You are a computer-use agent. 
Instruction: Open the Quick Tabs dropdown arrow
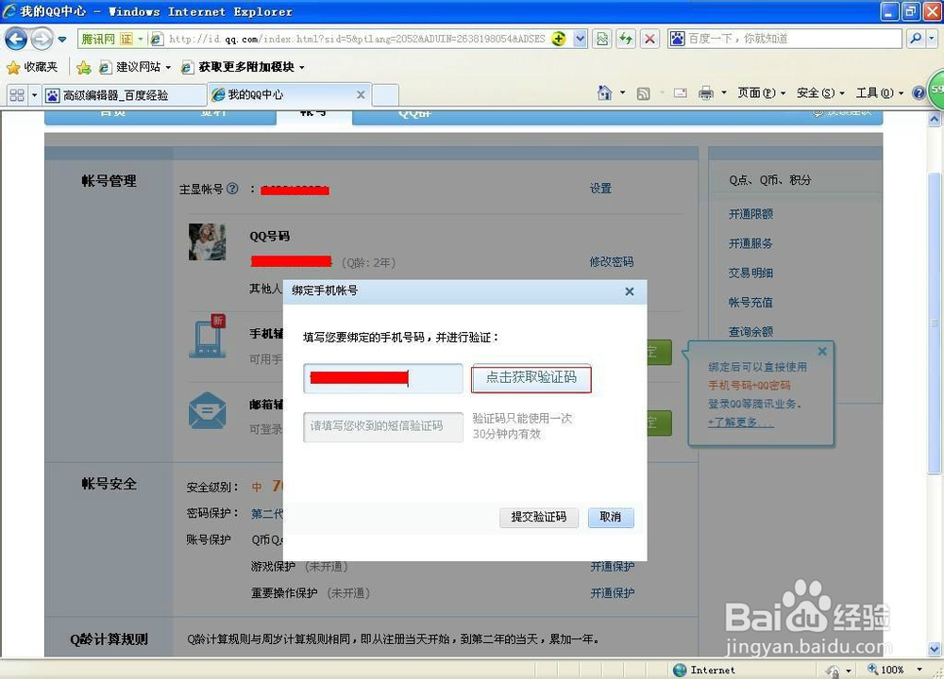click(34, 95)
